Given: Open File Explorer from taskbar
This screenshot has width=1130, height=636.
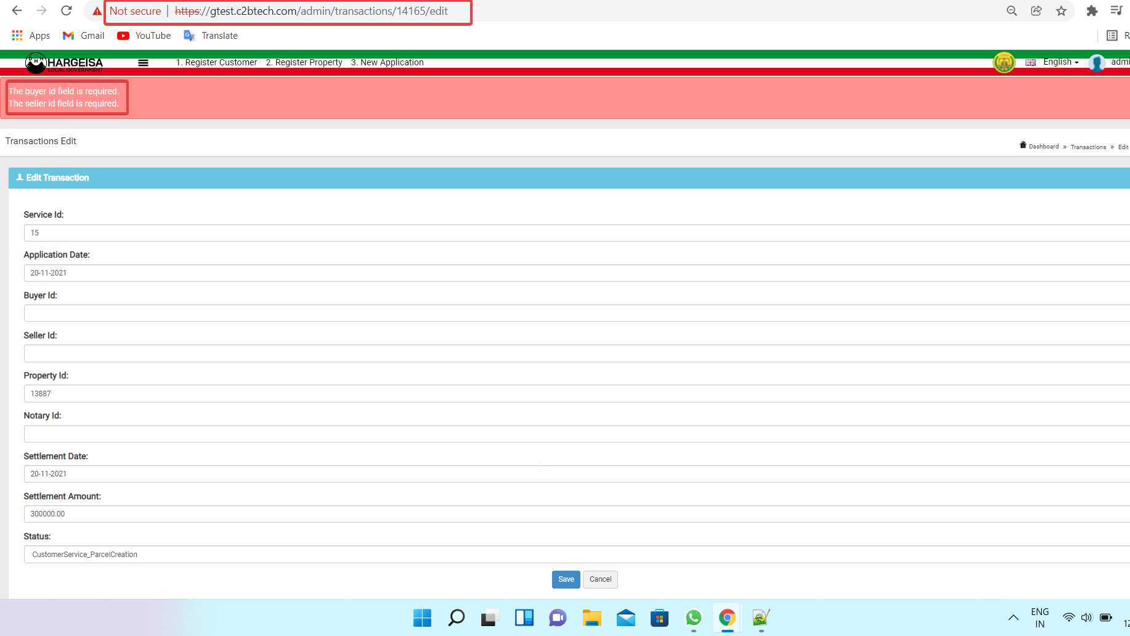Looking at the screenshot, I should coord(591,618).
